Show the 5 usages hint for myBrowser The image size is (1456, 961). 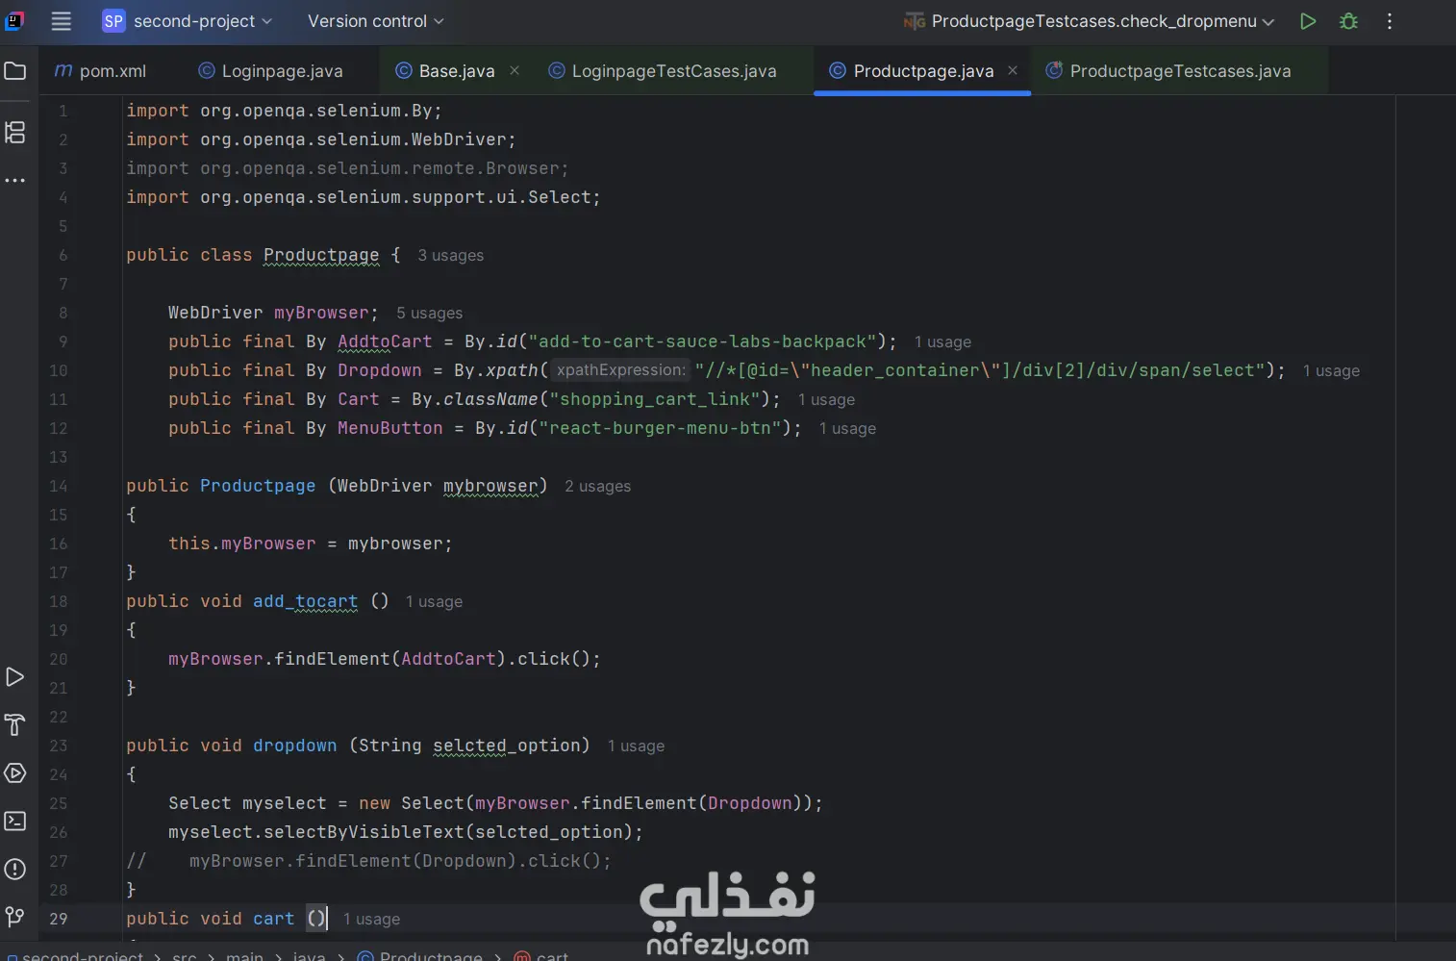429,314
